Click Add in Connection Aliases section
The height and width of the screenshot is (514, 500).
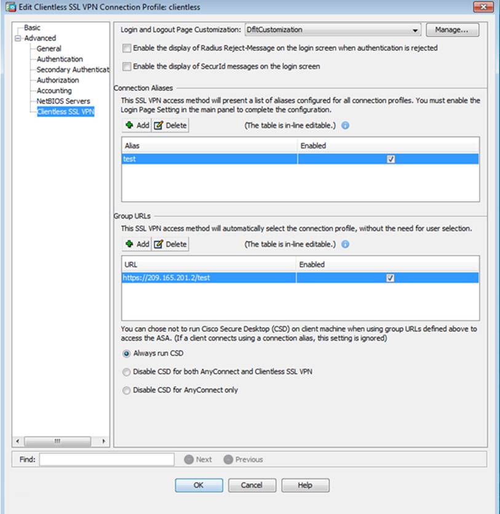137,125
